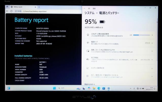Open the Windows Start menu
The width and height of the screenshot is (162, 102).
coord(54,88)
